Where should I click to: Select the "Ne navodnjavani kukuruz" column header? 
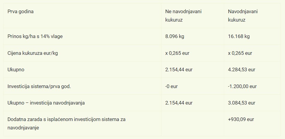pos(183,16)
